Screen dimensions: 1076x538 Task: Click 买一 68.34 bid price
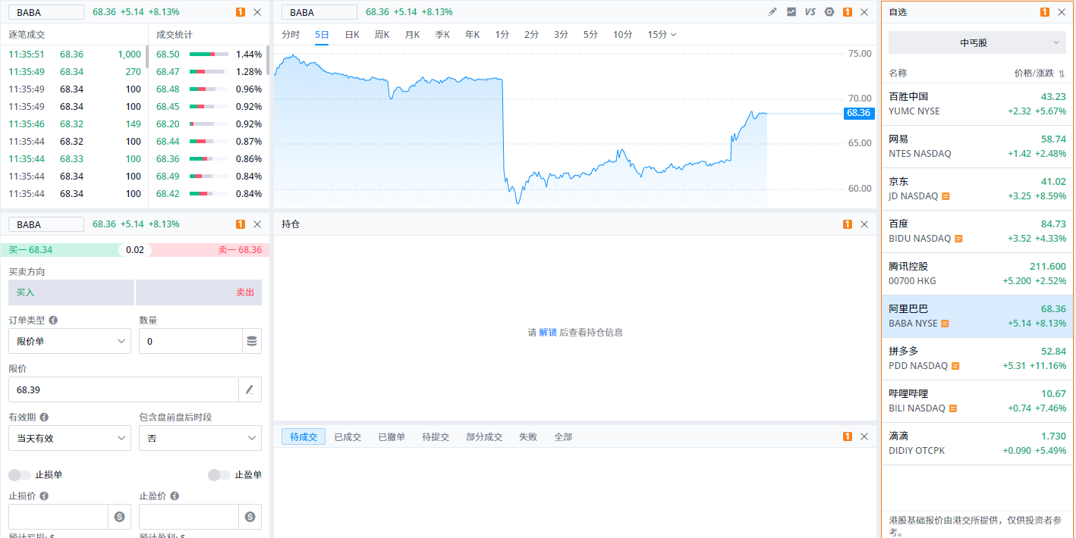point(30,250)
